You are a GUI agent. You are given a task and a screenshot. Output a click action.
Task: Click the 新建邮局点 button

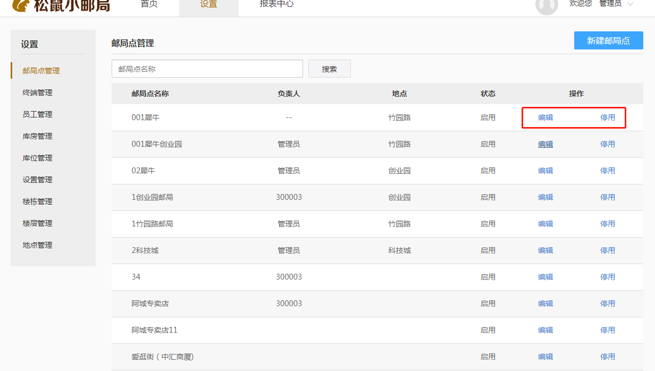pyautogui.click(x=609, y=40)
